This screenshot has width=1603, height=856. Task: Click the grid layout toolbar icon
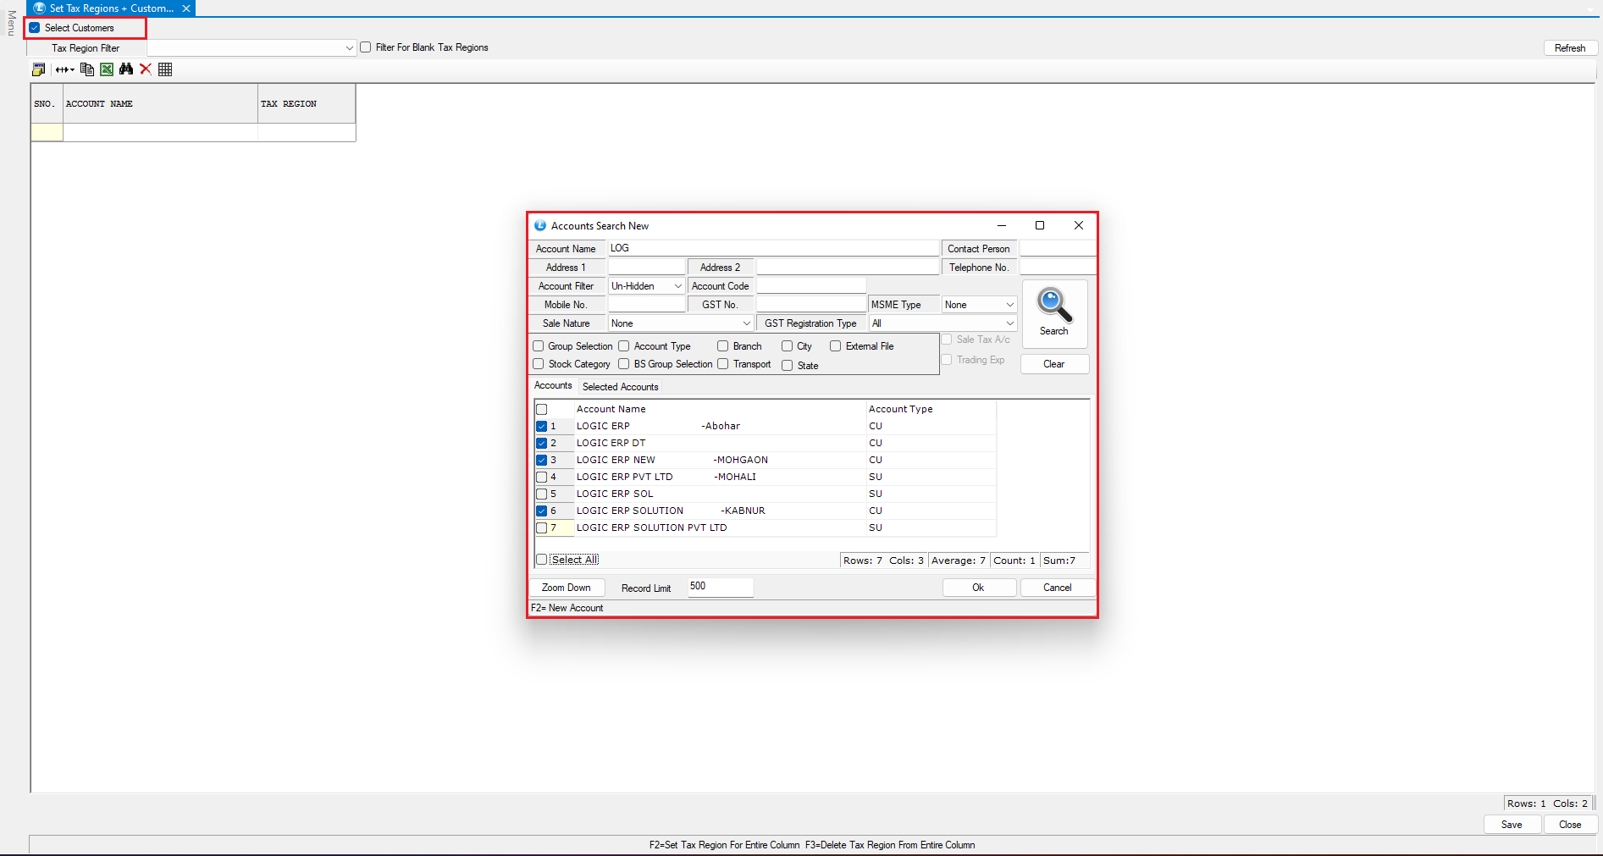pyautogui.click(x=165, y=69)
